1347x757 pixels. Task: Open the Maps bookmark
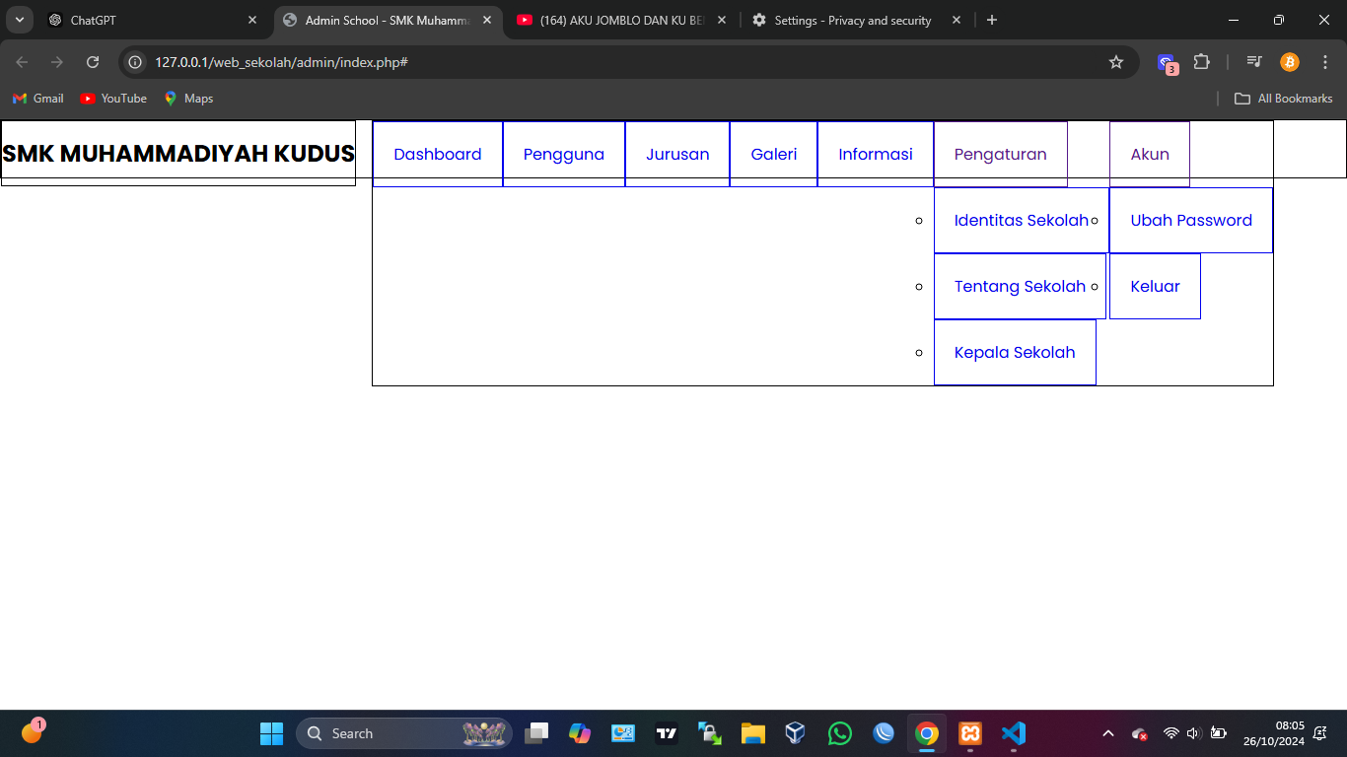coord(188,99)
